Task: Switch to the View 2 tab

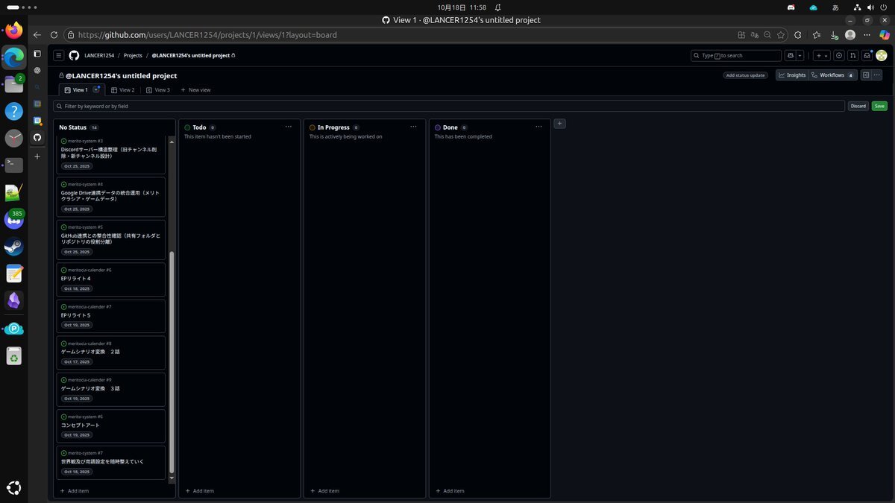Action: (x=122, y=90)
